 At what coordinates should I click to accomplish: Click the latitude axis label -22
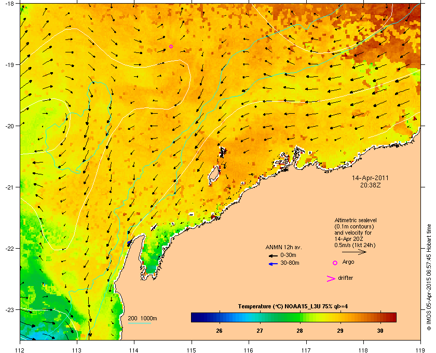tap(9, 249)
